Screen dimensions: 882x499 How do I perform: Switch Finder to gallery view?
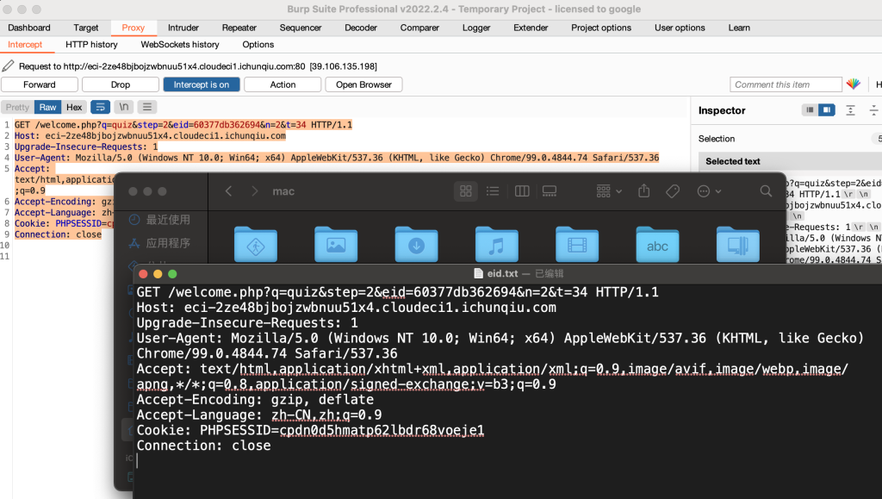pyautogui.click(x=550, y=191)
